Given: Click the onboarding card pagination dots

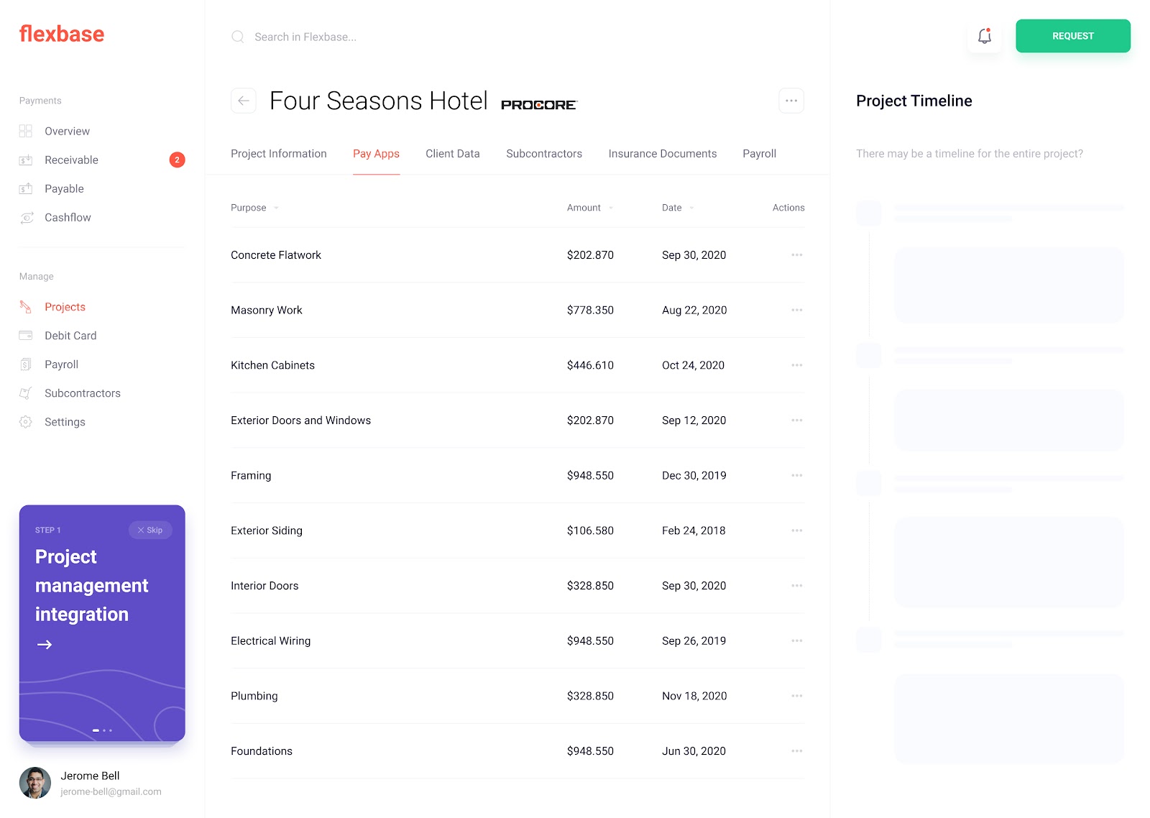Looking at the screenshot, I should point(102,730).
